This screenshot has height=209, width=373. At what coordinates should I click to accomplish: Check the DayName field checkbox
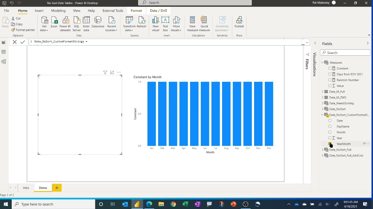point(330,127)
